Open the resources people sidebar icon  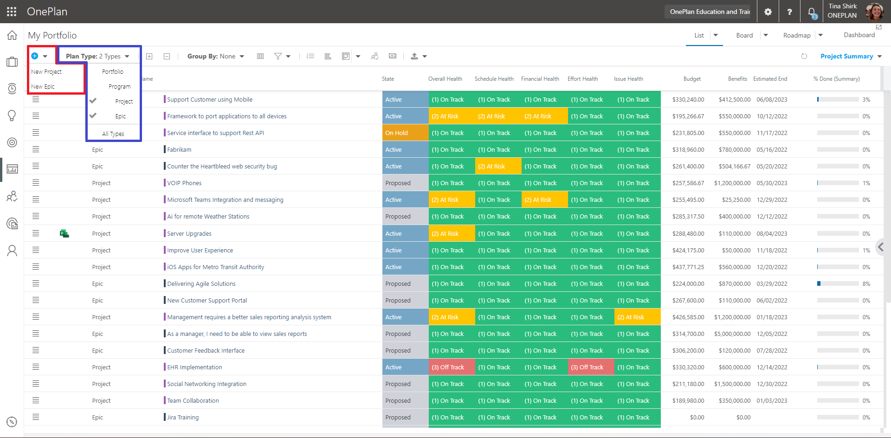[12, 196]
